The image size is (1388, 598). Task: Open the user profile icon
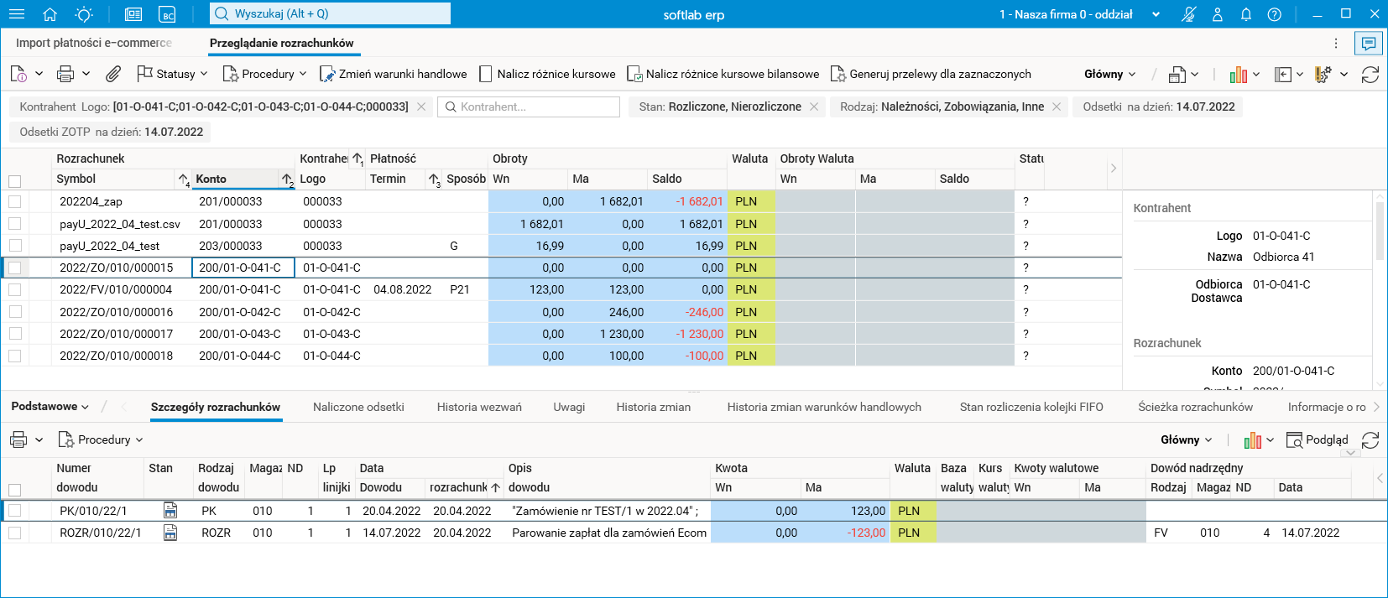point(1218,14)
